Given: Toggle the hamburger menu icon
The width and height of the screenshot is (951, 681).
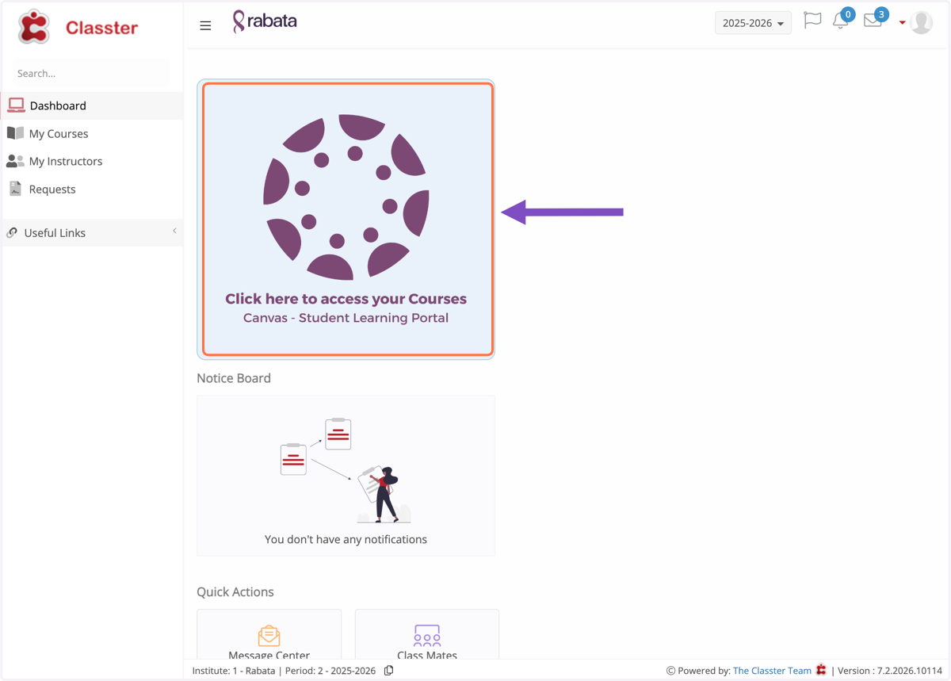Looking at the screenshot, I should pyautogui.click(x=205, y=25).
